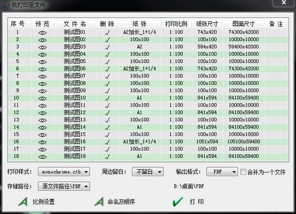
Task: Select file name 测试图01
Action: pyautogui.click(x=74, y=32)
